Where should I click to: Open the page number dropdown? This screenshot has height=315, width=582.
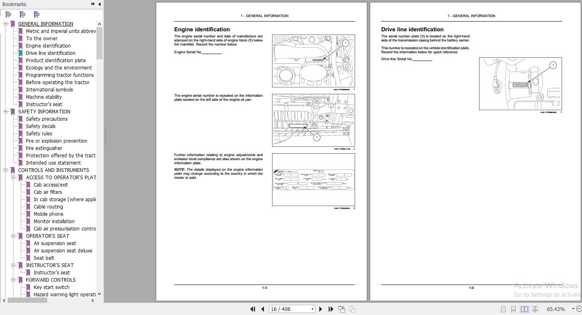tap(312, 309)
